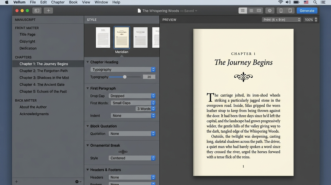This screenshot has height=185, width=331.
Task: Select the phone device preview icon
Action: tap(281, 11)
